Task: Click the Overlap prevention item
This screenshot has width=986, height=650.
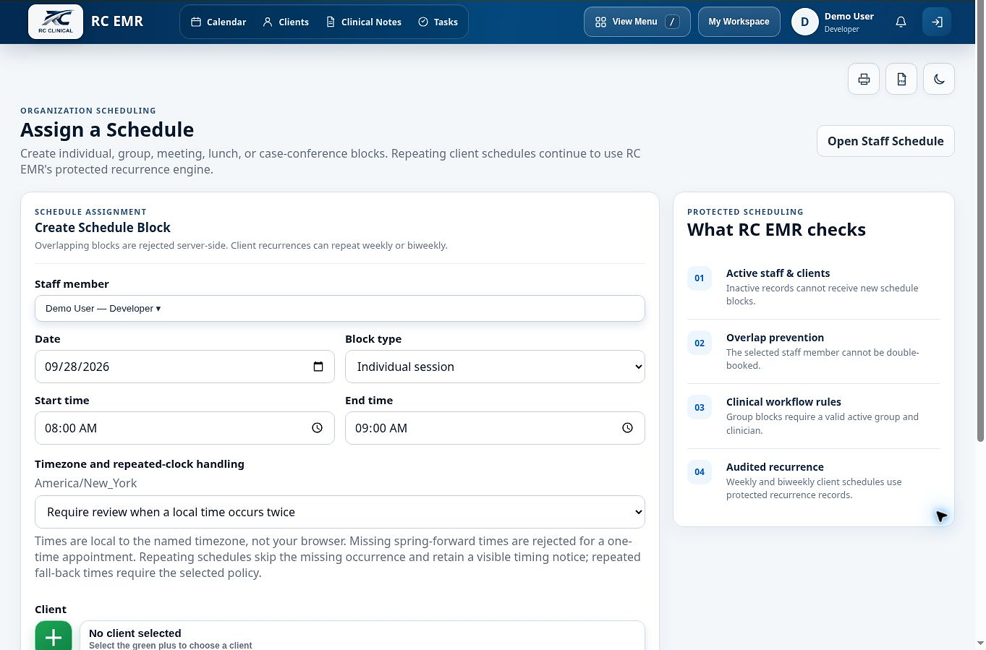Action: click(814, 351)
